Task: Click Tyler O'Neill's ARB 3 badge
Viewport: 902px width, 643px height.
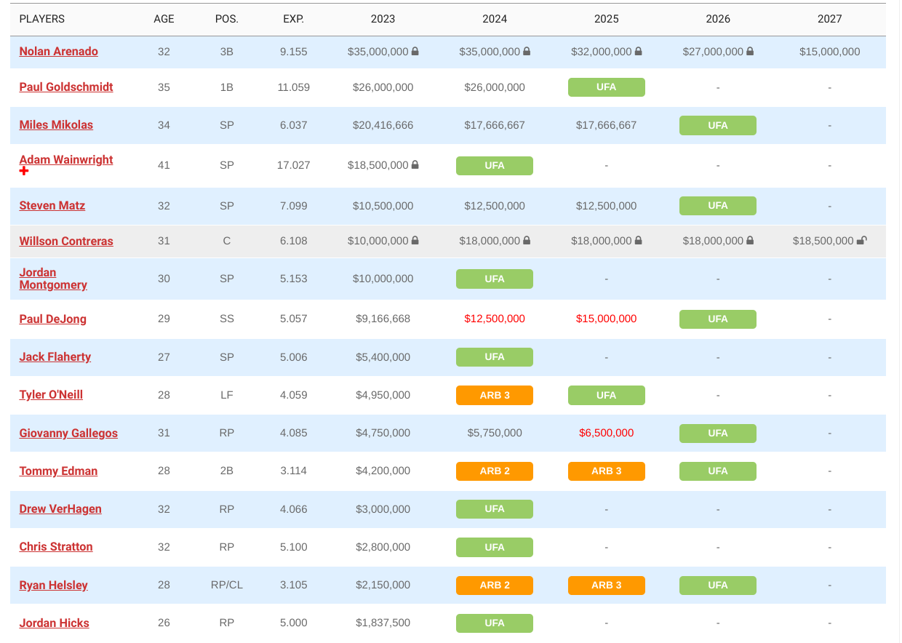Action: pos(495,395)
